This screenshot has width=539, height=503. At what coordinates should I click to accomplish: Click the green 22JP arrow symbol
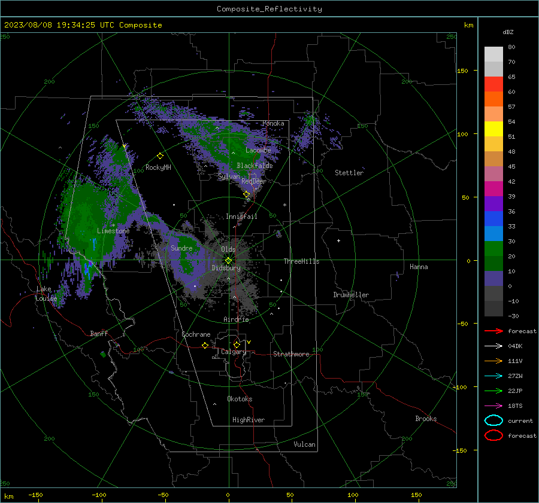point(493,391)
